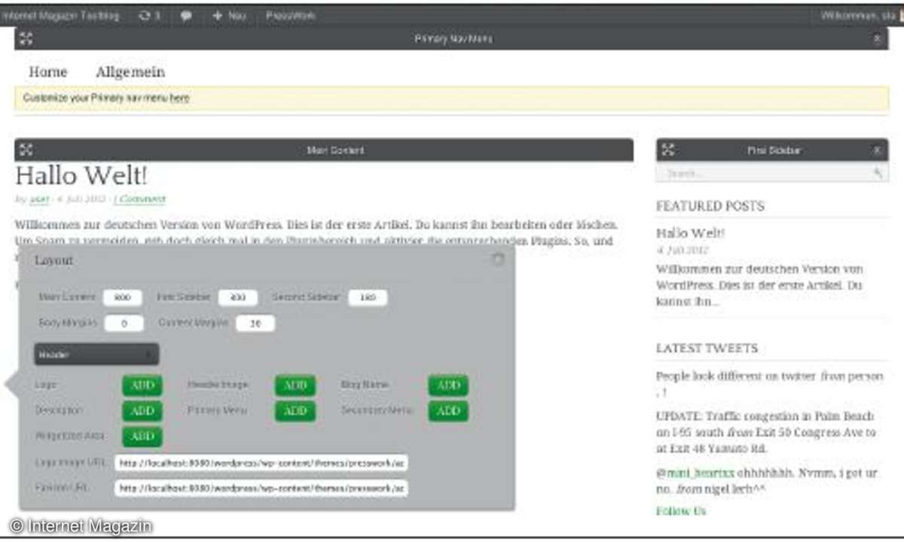Add the Blog Name element

(x=448, y=385)
